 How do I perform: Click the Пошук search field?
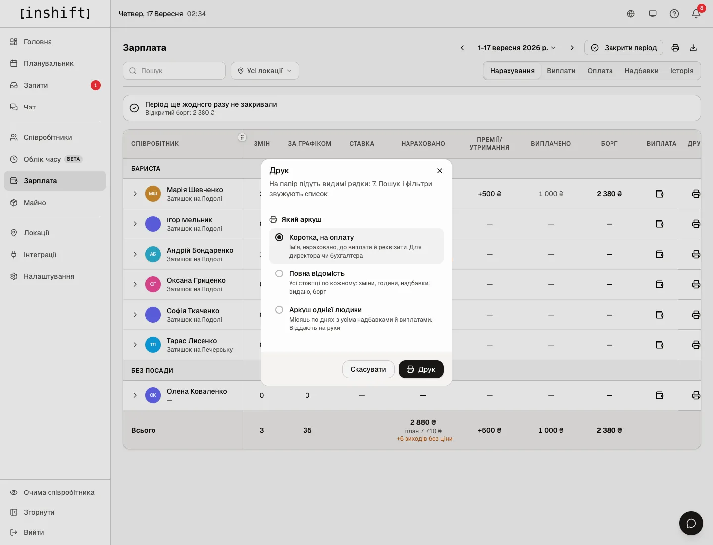click(x=174, y=71)
